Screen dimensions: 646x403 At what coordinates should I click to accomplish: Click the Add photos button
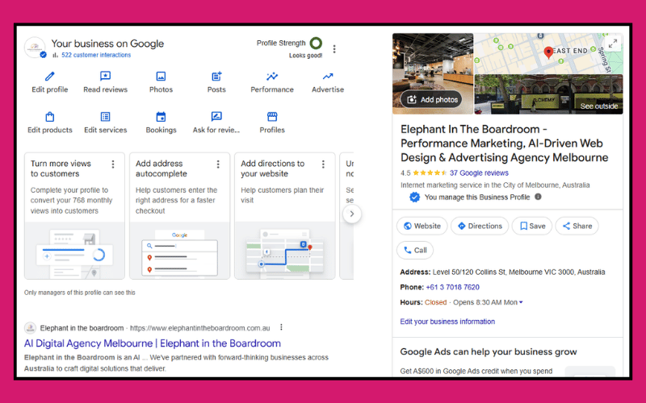click(x=431, y=99)
